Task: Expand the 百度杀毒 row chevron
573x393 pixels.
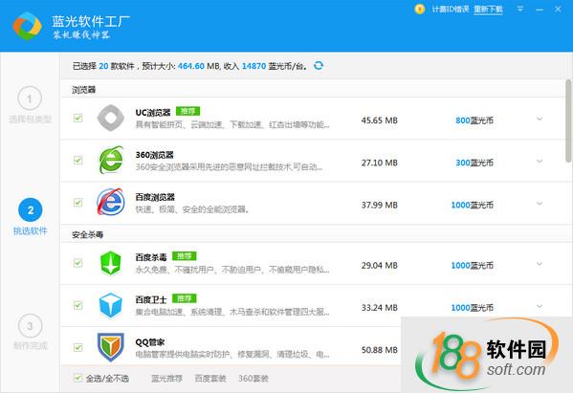Action: tap(540, 264)
